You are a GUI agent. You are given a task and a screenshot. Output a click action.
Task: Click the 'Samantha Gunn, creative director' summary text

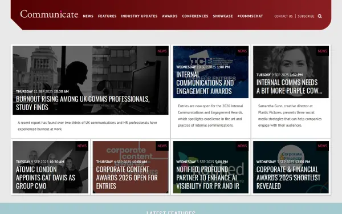(x=290, y=115)
